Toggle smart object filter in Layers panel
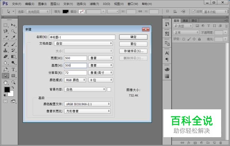The image size is (230, 146). (220, 26)
